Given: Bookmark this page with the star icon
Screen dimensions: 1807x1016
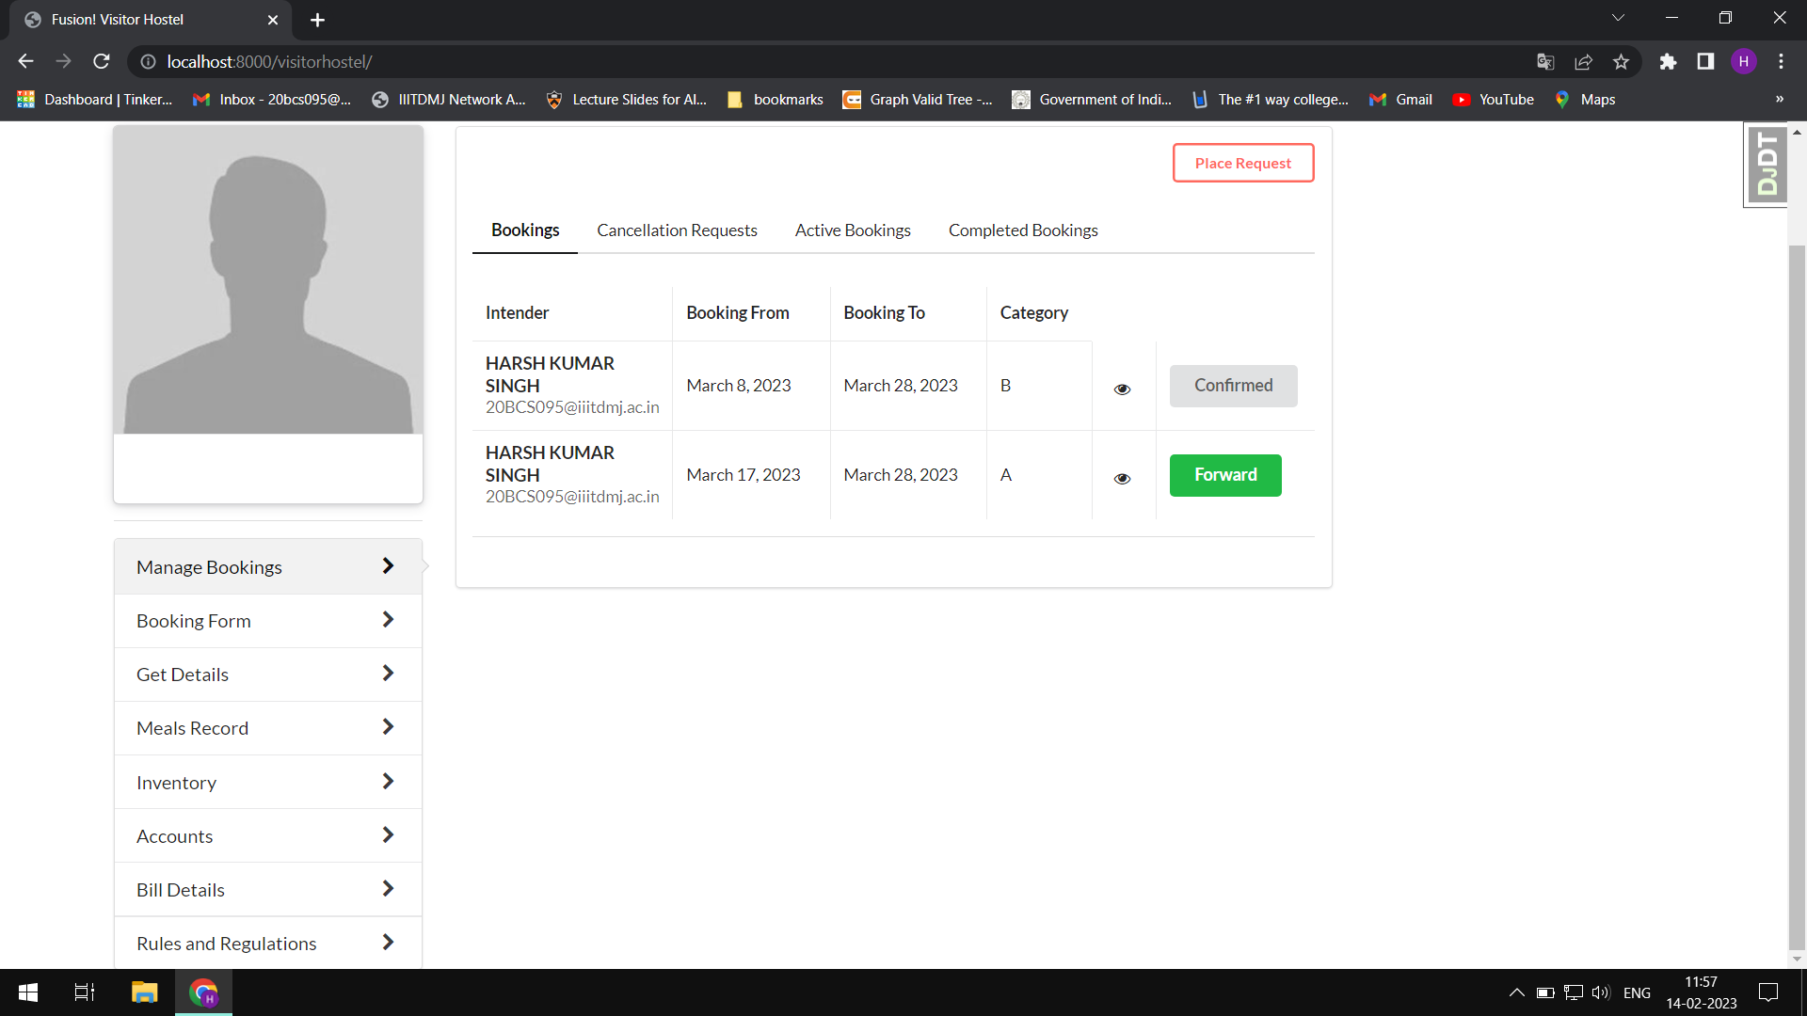Looking at the screenshot, I should 1621,61.
